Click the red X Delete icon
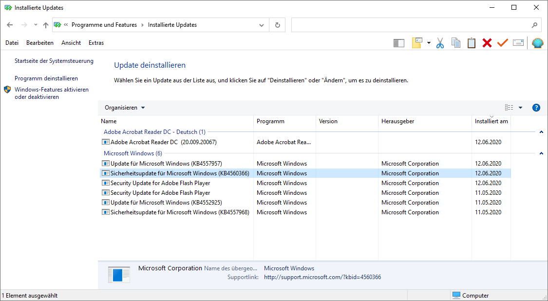548x301 pixels. [487, 43]
